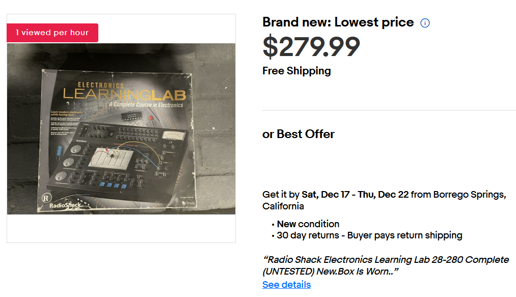Screen dimensions: 516x297
Task: Click the 'Buyer pays return shipping' text
Action: pos(404,235)
